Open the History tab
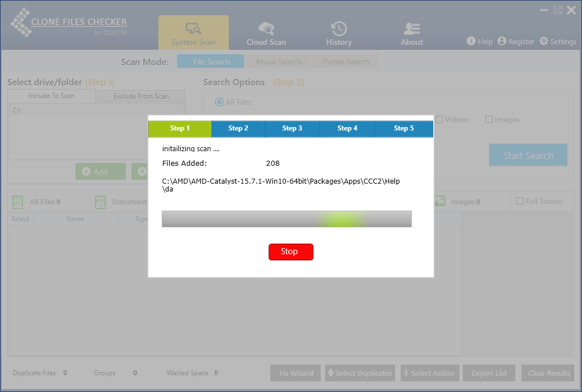Image resolution: width=582 pixels, height=392 pixels. (x=339, y=34)
